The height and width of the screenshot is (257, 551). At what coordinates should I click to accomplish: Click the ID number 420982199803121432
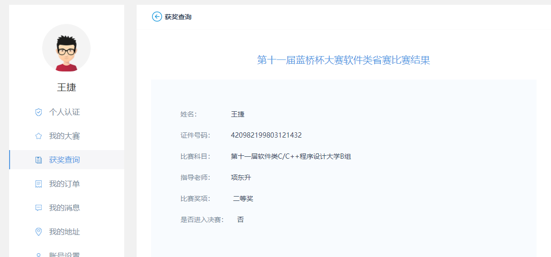click(x=266, y=135)
